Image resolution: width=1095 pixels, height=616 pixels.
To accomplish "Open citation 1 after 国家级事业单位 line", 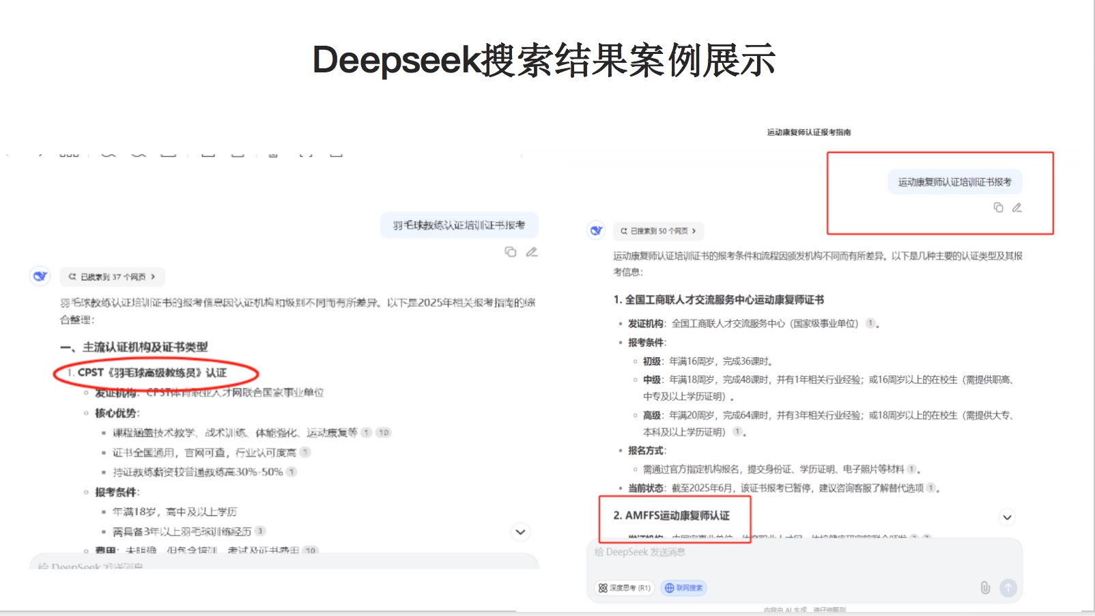I will point(870,324).
